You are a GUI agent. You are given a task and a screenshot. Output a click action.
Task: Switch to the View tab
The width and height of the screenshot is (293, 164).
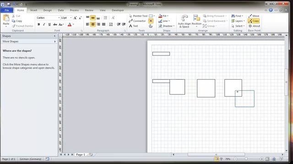tap(103, 10)
